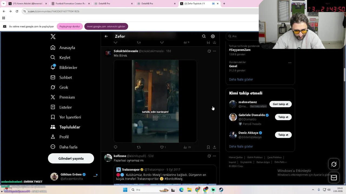Screen dimensions: 346x194
Task: Open Steam from the taskbar
Action: (x=221, y=190)
